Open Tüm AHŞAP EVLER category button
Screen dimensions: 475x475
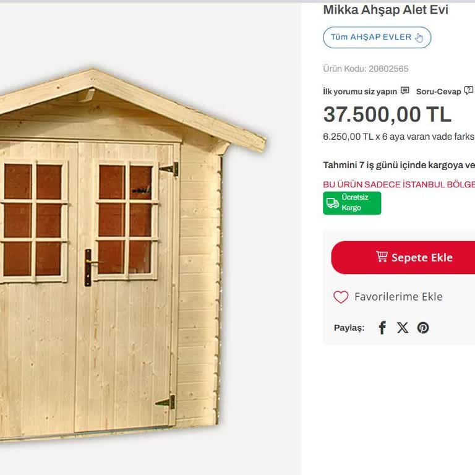point(377,37)
